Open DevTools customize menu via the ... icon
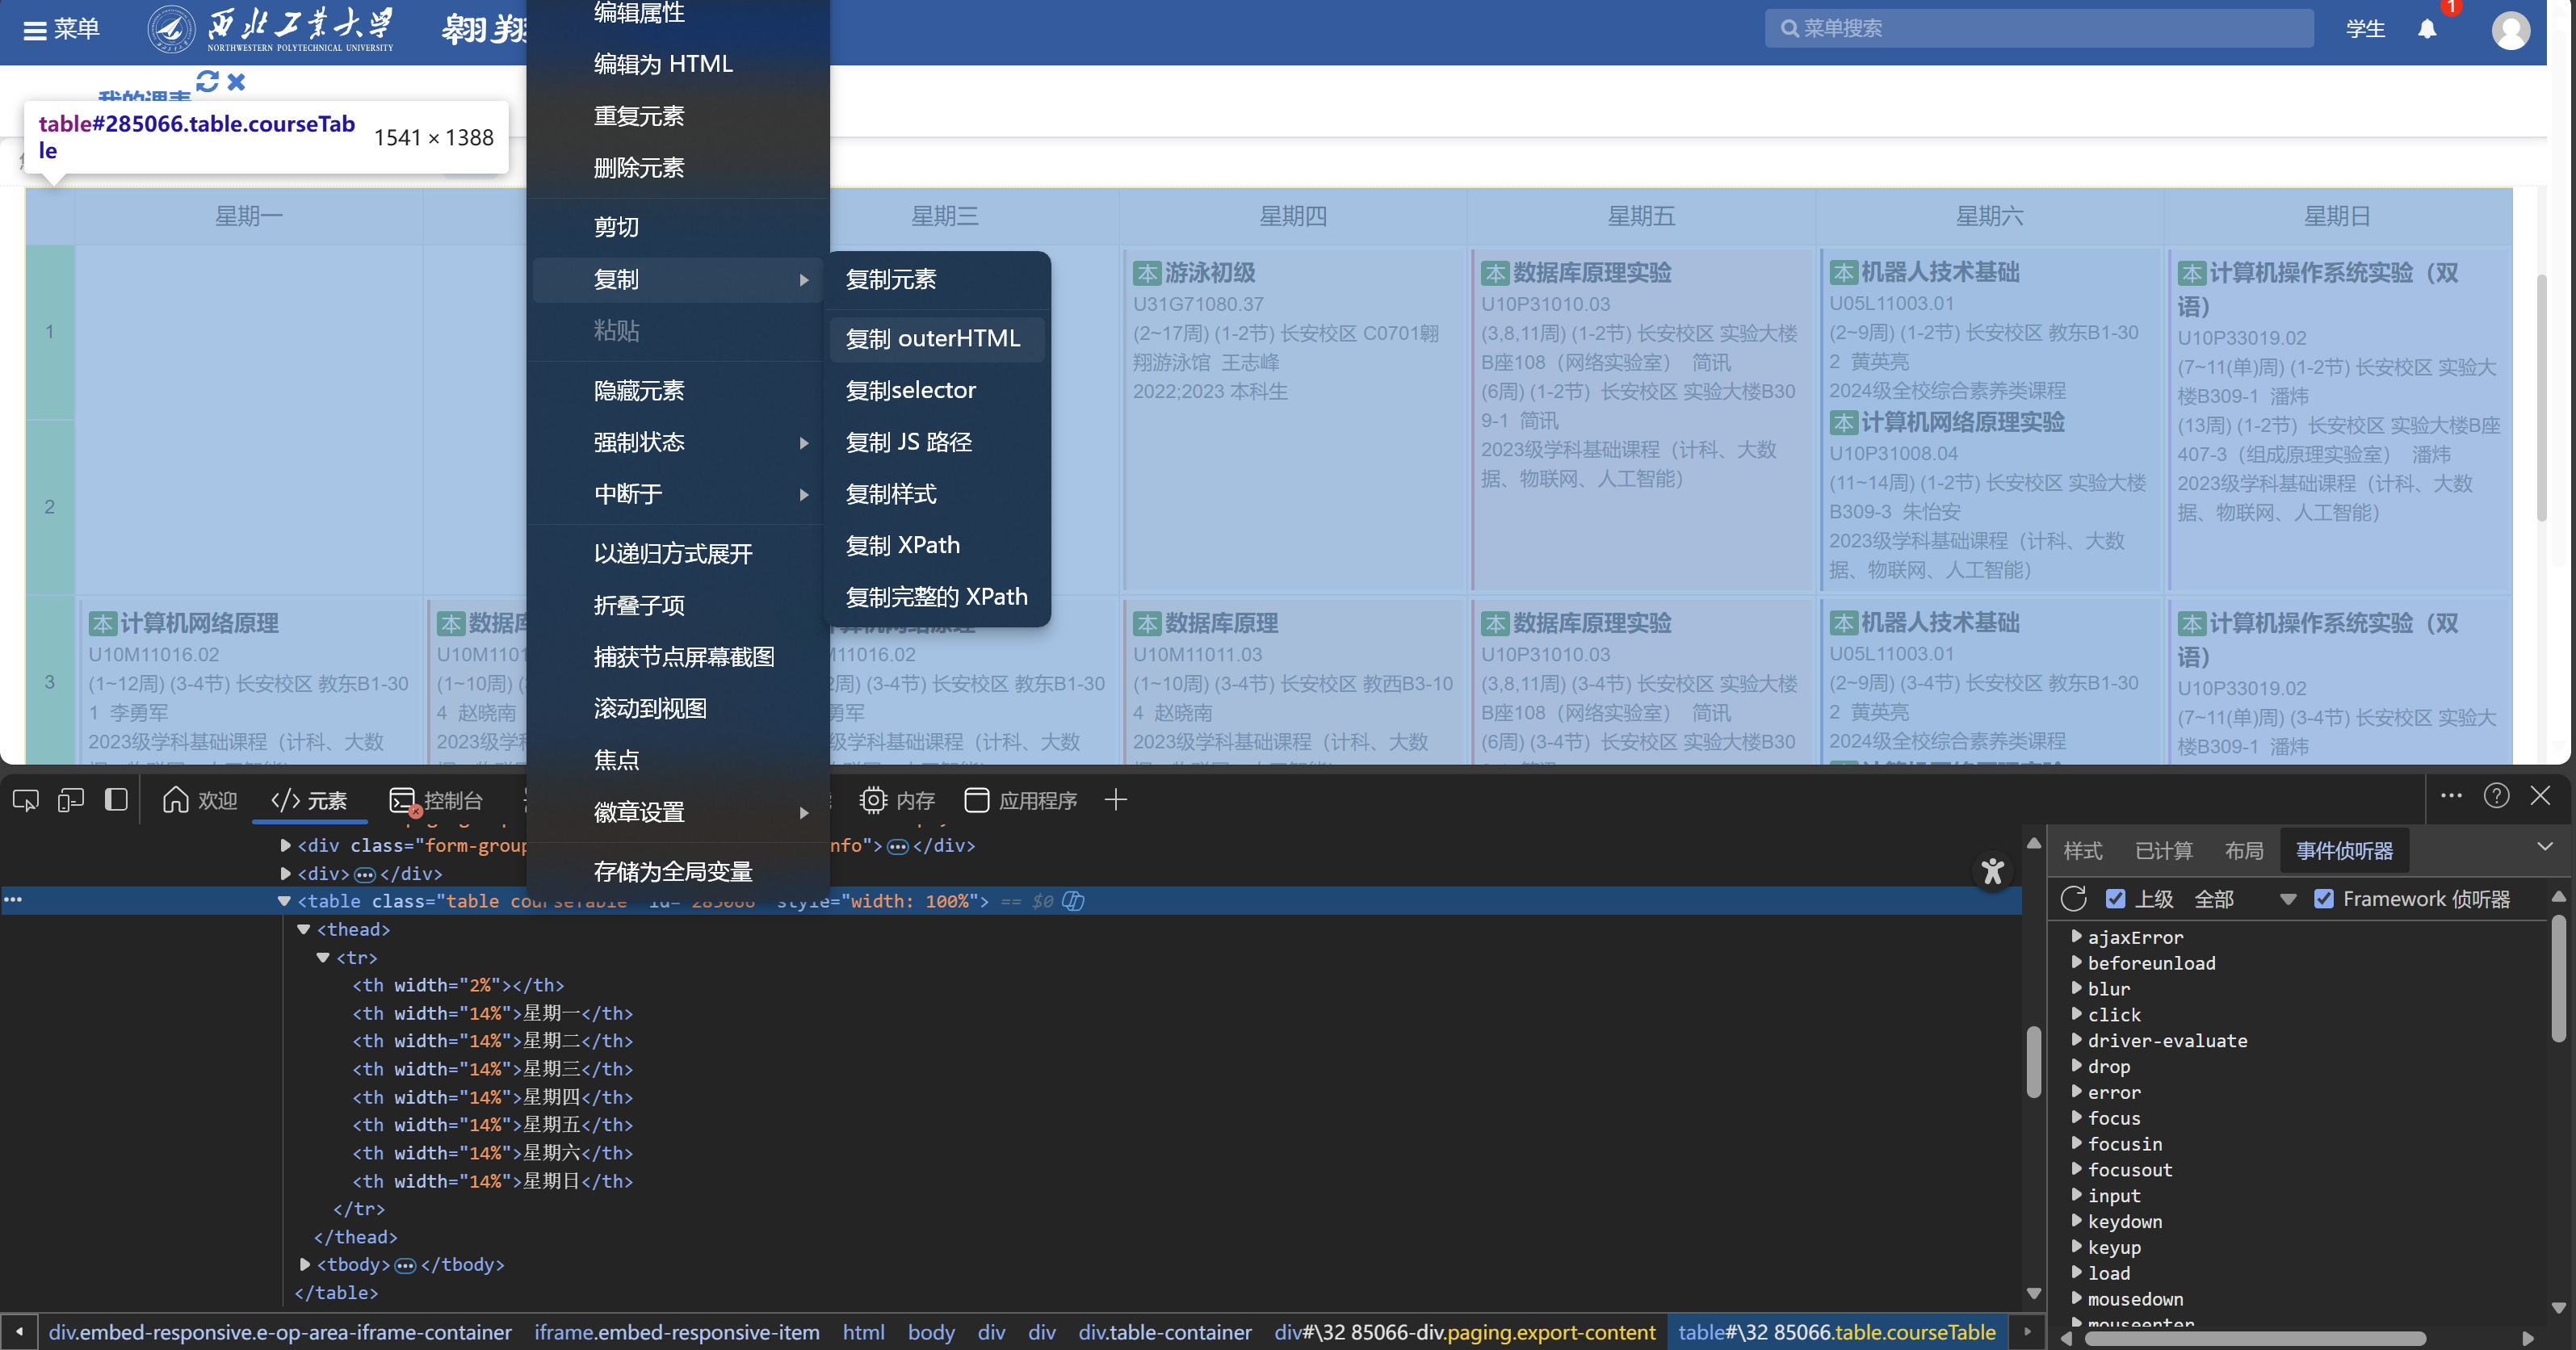2576x1350 pixels. coord(2452,797)
